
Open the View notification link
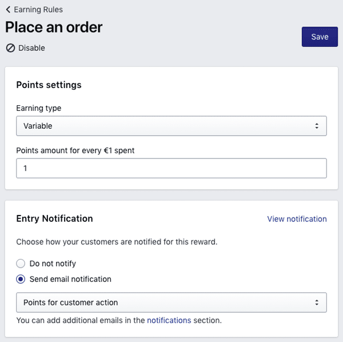pos(297,219)
